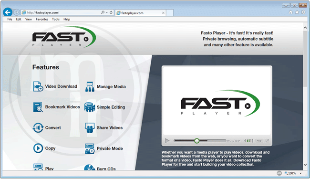Screen dimensions: 310x179
Task: Click the Video Download icon
Action: [38, 86]
